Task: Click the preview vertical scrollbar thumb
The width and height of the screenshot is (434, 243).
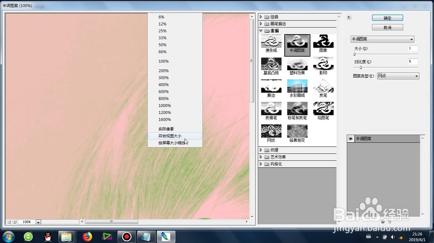Action: coord(252,61)
